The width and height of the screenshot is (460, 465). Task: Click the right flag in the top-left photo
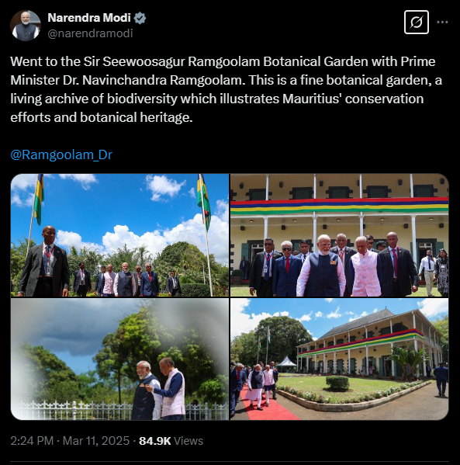click(204, 202)
